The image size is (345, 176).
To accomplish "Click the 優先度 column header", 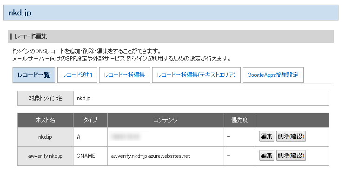I will pos(240,120).
